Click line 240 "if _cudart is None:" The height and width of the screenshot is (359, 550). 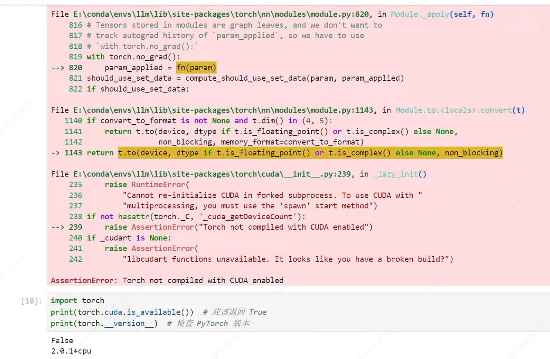tap(129, 238)
